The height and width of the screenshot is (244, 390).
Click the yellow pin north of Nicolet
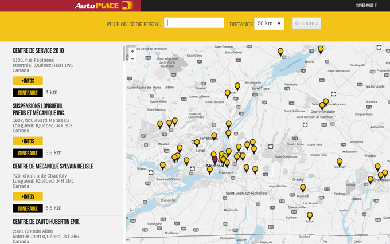click(321, 49)
